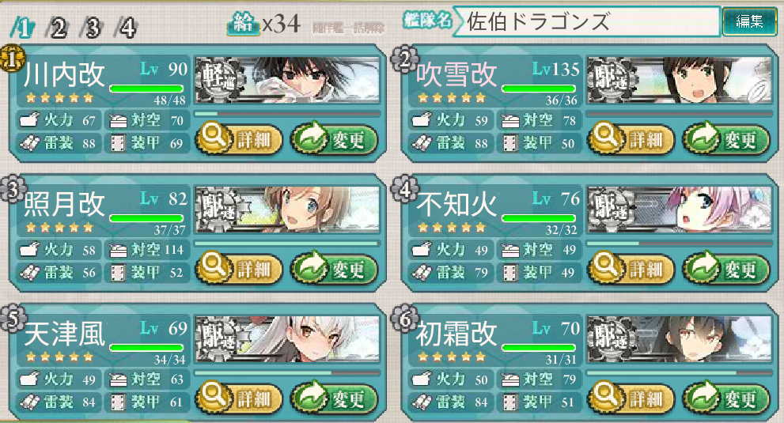The image size is (784, 423).
Task: Click the magnifier details icon for 天津風
Action: point(214,397)
